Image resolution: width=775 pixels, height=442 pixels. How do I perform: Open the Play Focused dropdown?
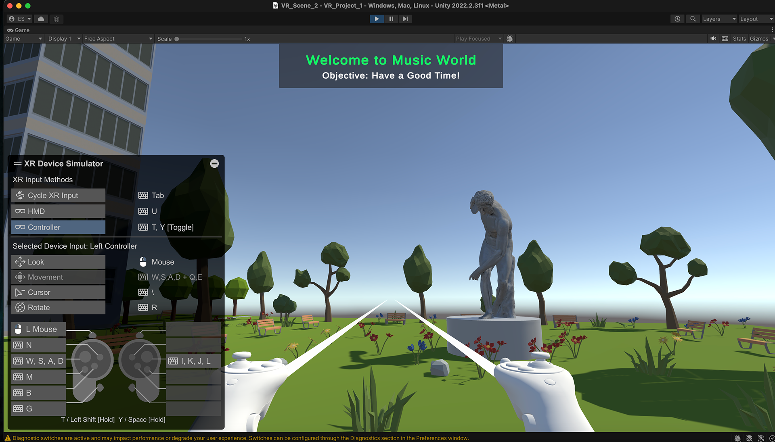coord(479,39)
